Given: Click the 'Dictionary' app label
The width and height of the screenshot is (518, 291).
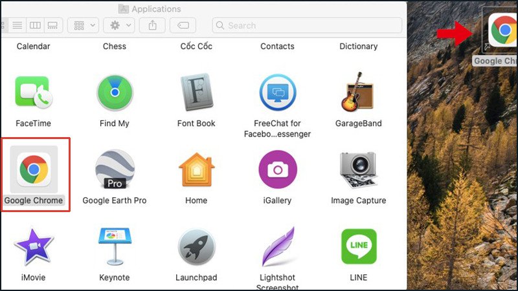Looking at the screenshot, I should [x=359, y=46].
